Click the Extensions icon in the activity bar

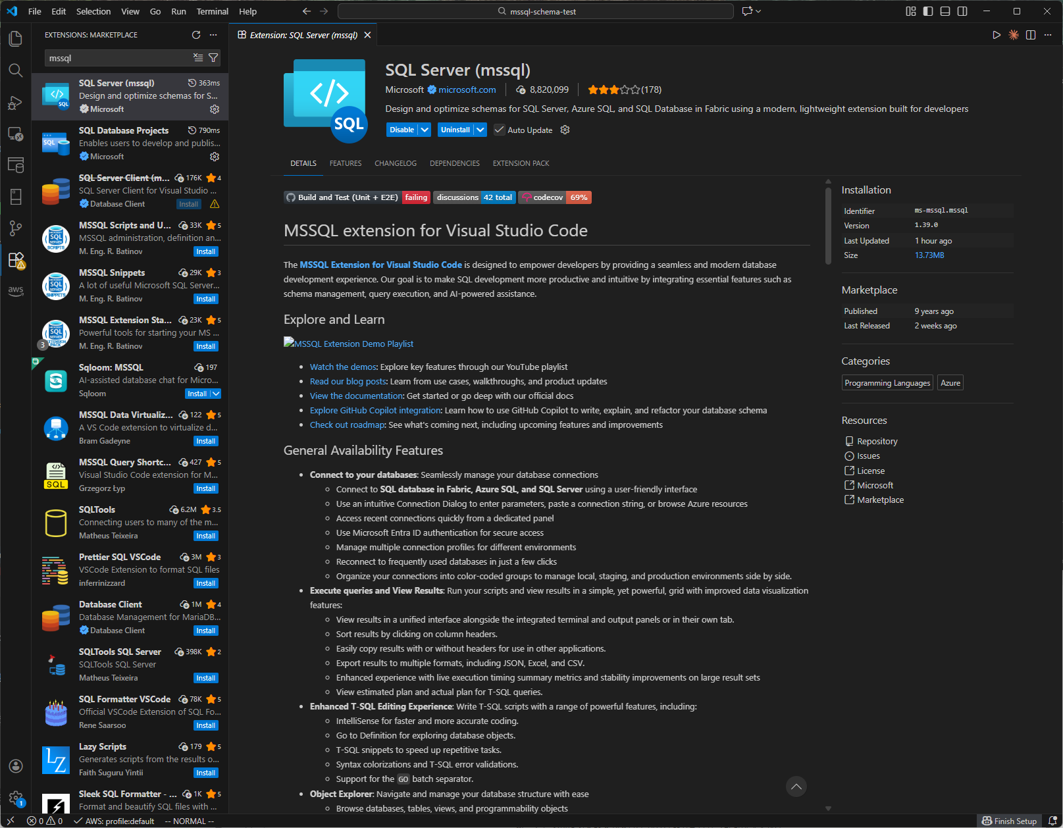point(16,260)
